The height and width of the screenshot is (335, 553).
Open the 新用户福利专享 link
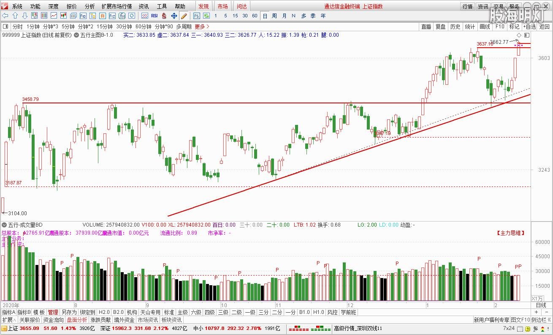(491, 320)
